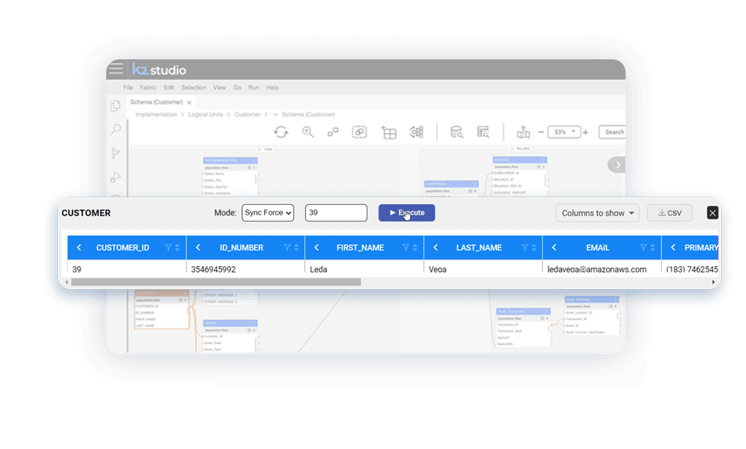Click the input field containing 39
This screenshot has width=746, height=449.
[336, 212]
